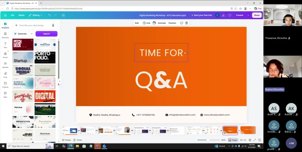Redo the last action
Image resolution: width=302 pixels, height=152 pixels.
[x=55, y=15]
